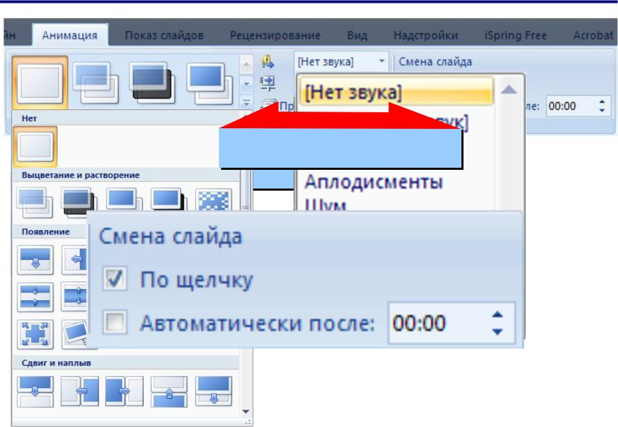Apply the right-arrow transition in 'Сдвиг и наплыв'

(123, 390)
